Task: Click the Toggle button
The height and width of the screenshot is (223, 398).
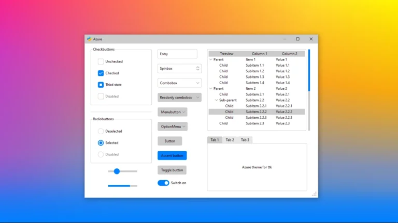Action: pos(172,170)
